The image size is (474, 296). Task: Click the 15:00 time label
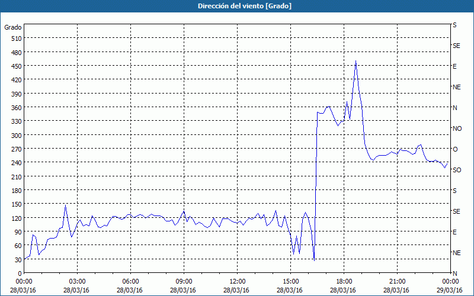pos(290,282)
